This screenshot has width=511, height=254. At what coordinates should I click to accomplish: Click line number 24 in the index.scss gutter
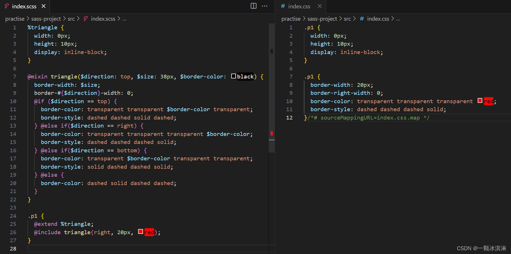click(x=13, y=216)
